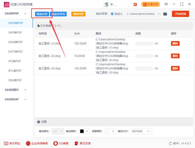Click the 官方网址 link text
195x148 pixels.
[x=15, y=143]
